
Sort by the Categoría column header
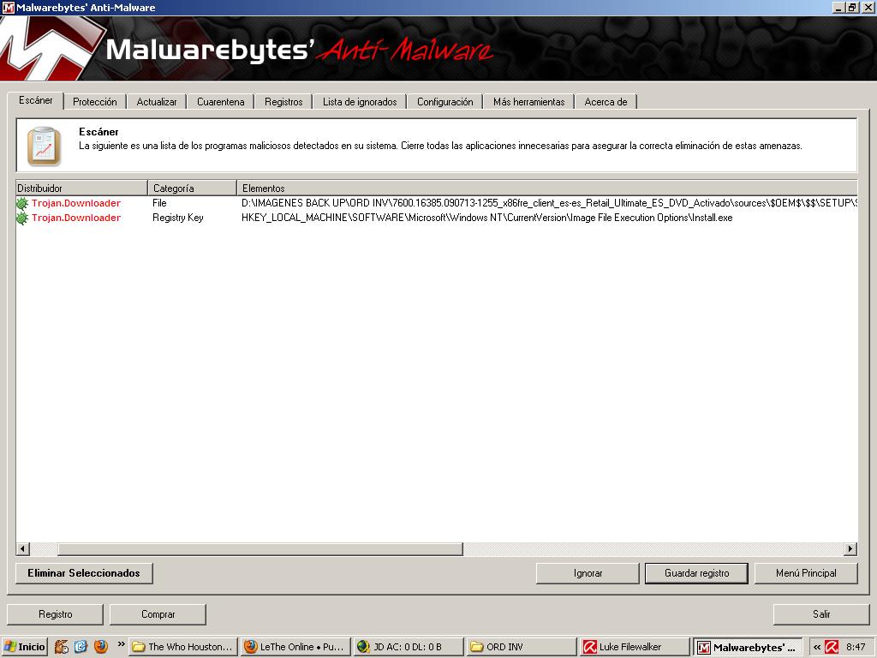pos(193,188)
